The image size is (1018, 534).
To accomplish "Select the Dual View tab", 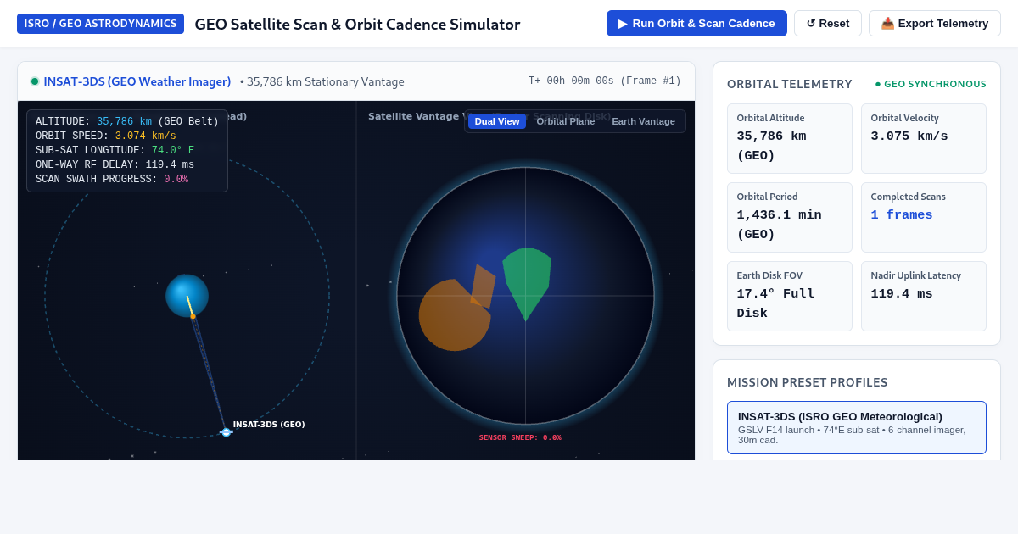I will (497, 121).
